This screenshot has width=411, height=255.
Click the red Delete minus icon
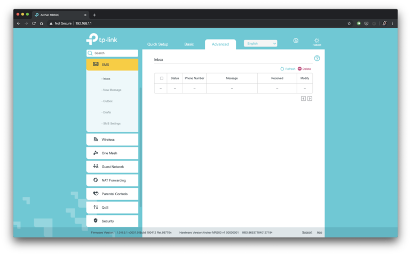[x=299, y=69]
